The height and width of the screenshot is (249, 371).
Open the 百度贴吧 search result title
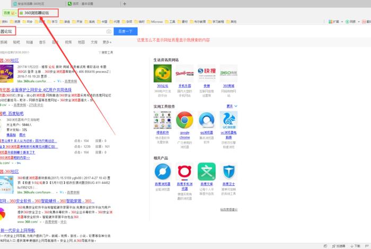12,113
